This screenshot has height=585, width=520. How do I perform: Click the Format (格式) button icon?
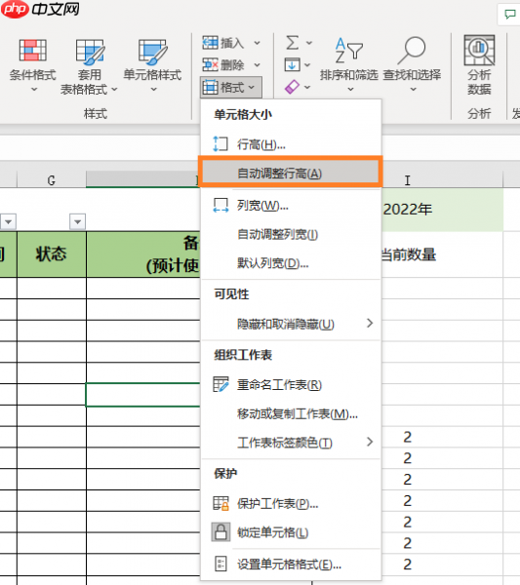click(x=210, y=88)
